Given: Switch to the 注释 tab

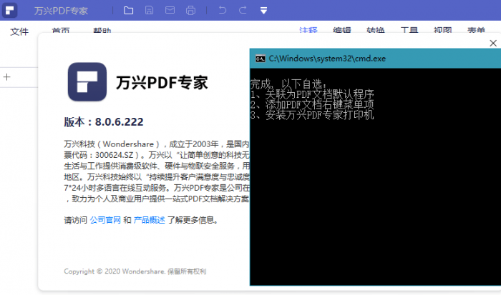Looking at the screenshot, I should [308, 31].
